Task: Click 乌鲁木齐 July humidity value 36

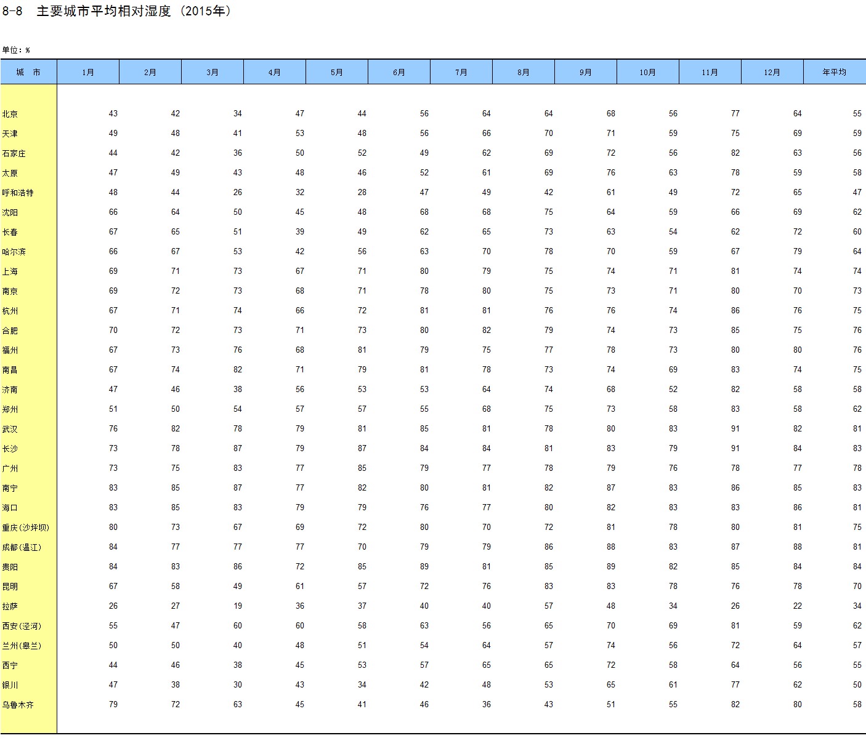Action: [x=487, y=704]
